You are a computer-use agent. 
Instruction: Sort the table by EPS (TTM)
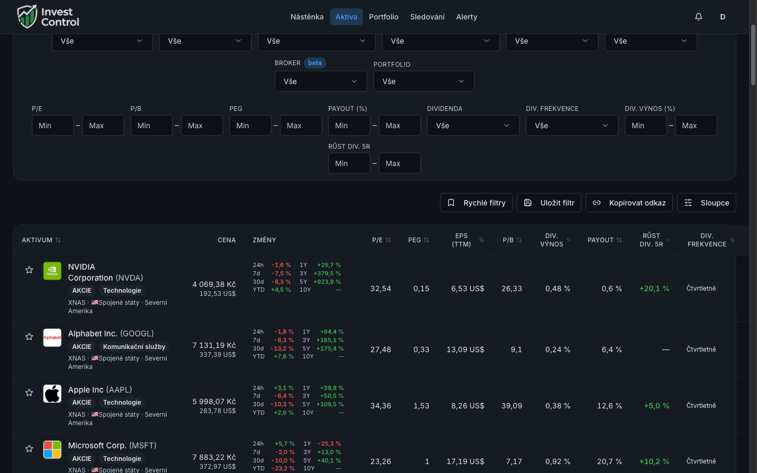[x=467, y=240]
